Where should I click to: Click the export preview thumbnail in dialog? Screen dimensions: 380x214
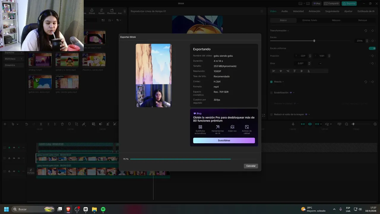pos(153,75)
